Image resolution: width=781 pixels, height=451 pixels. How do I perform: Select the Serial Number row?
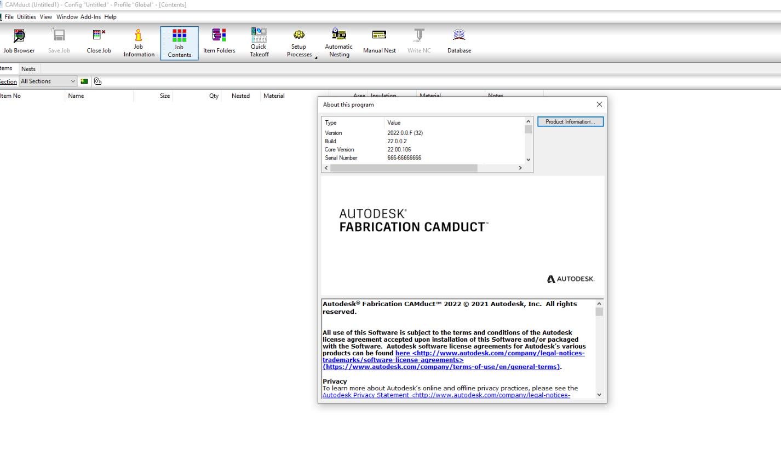pyautogui.click(x=423, y=157)
